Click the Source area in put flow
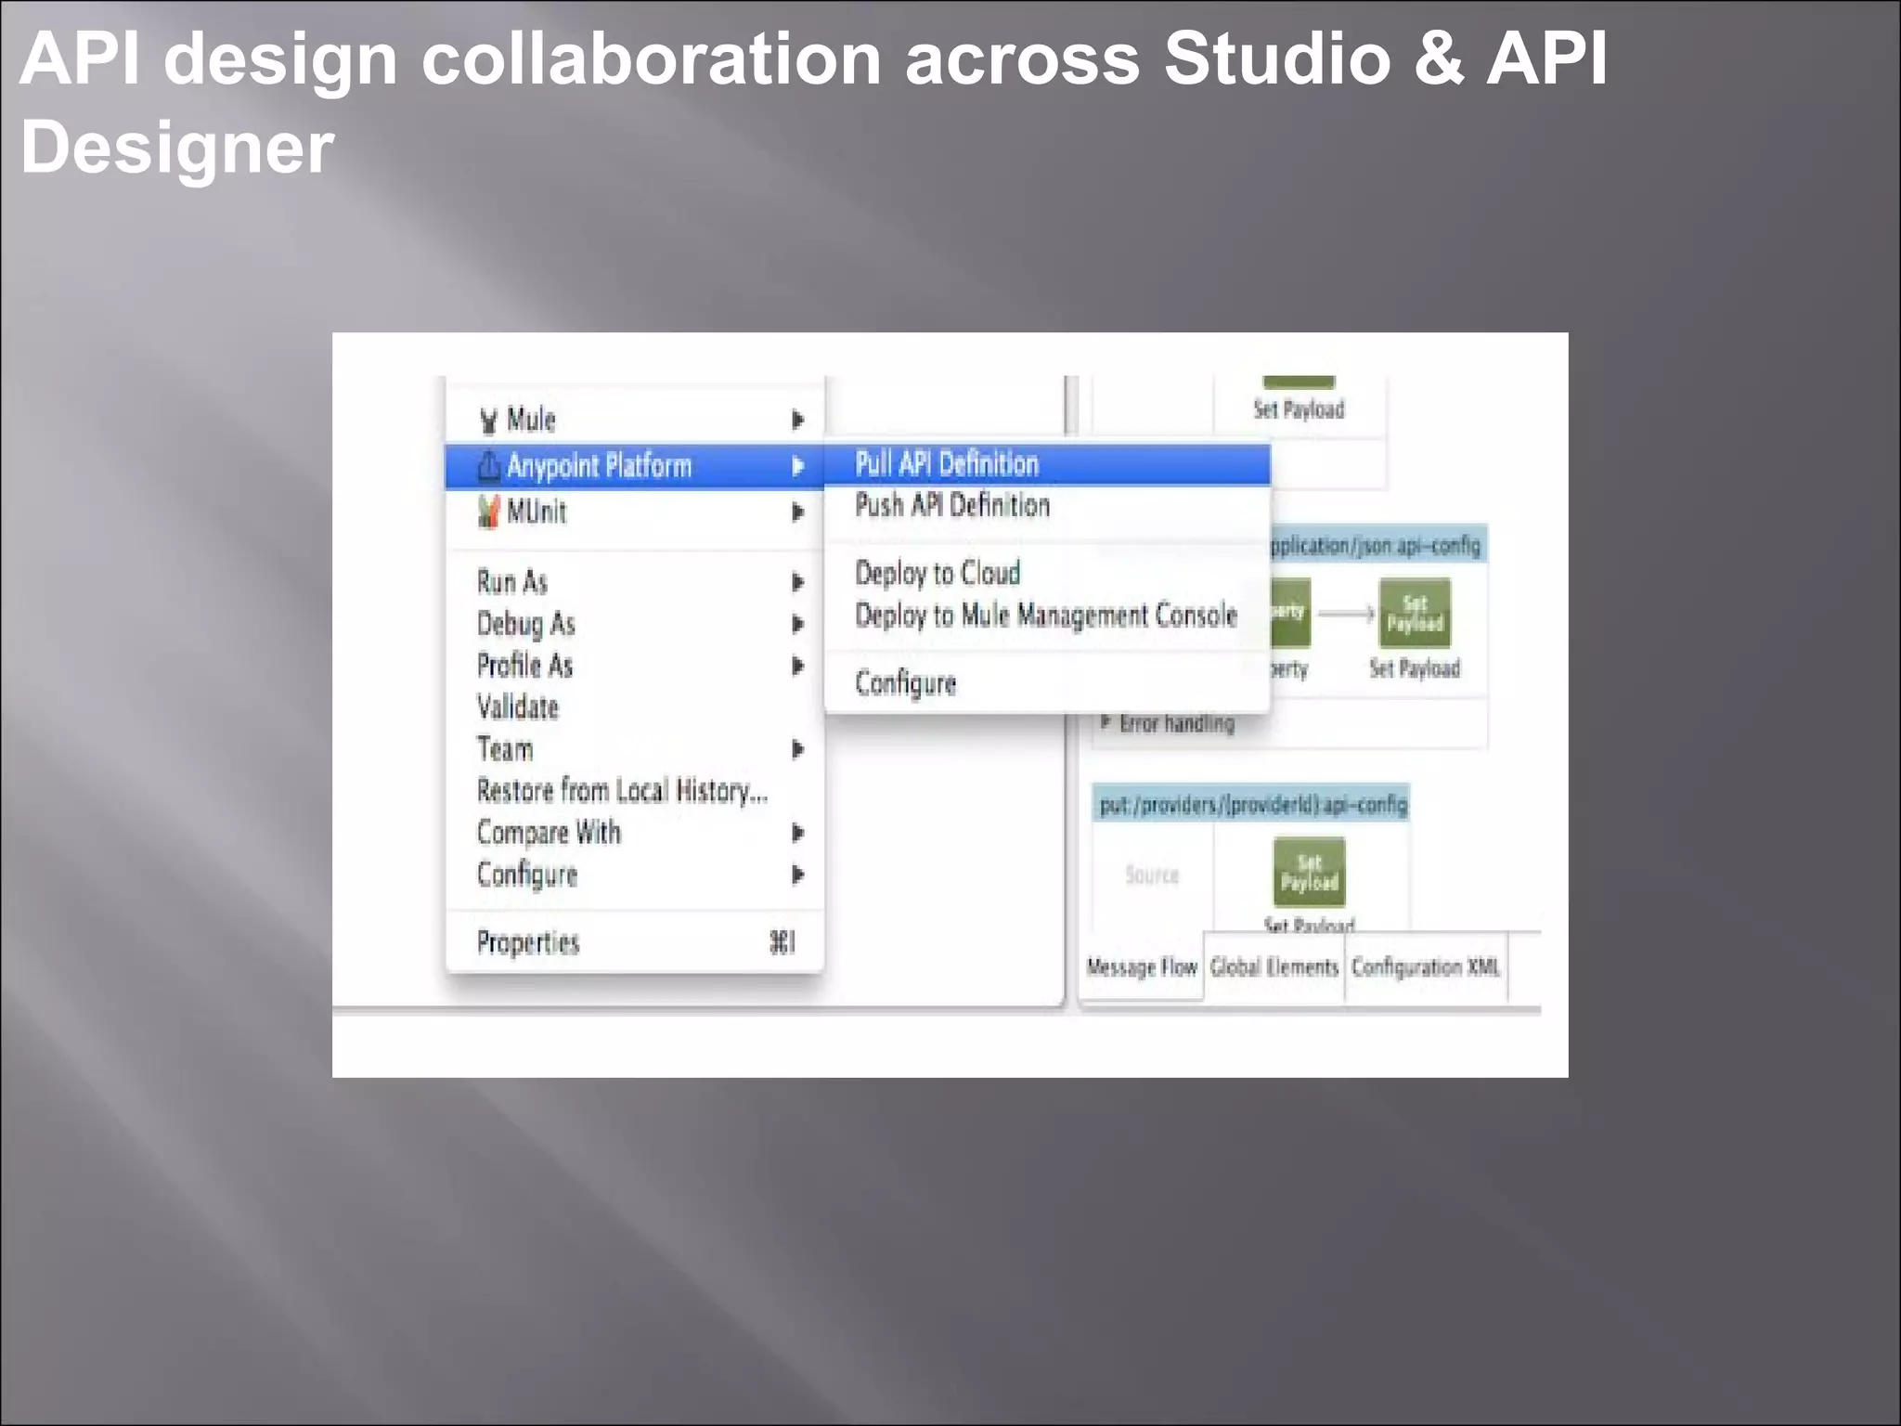The width and height of the screenshot is (1901, 1426). coord(1152,875)
